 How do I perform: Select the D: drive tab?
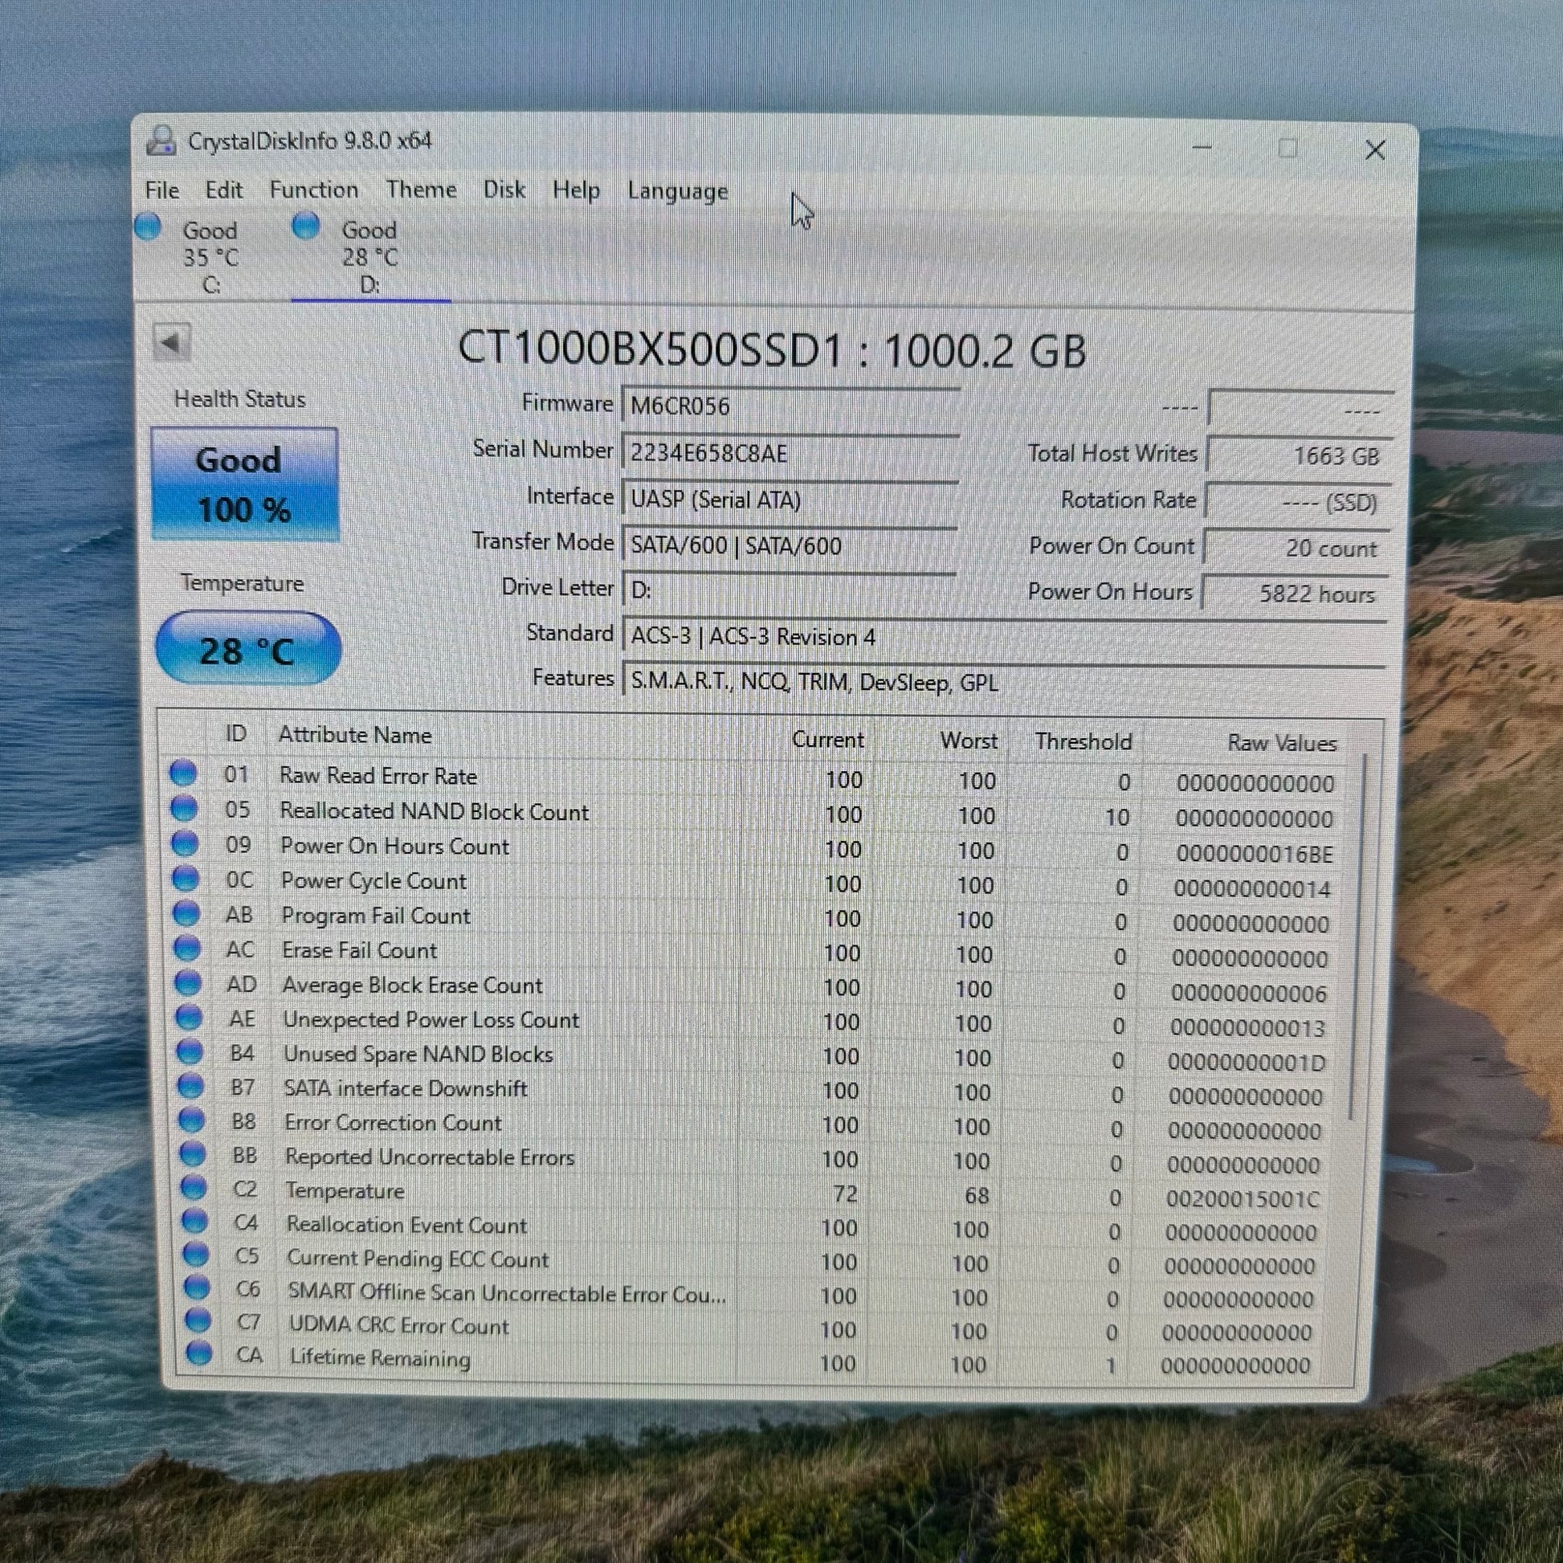click(369, 257)
